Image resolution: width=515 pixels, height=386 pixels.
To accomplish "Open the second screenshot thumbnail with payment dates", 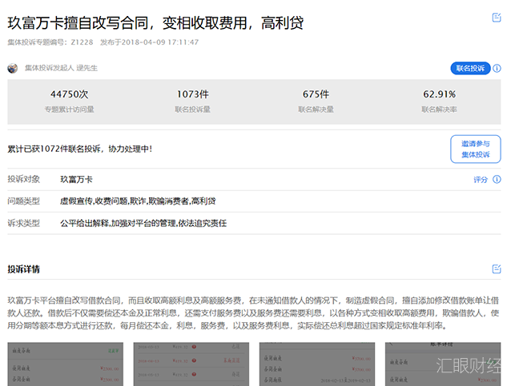I will pos(191,364).
